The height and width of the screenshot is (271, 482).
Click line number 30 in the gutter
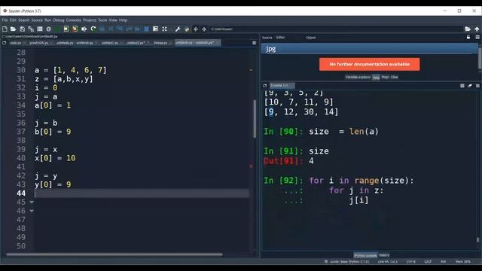(21, 70)
